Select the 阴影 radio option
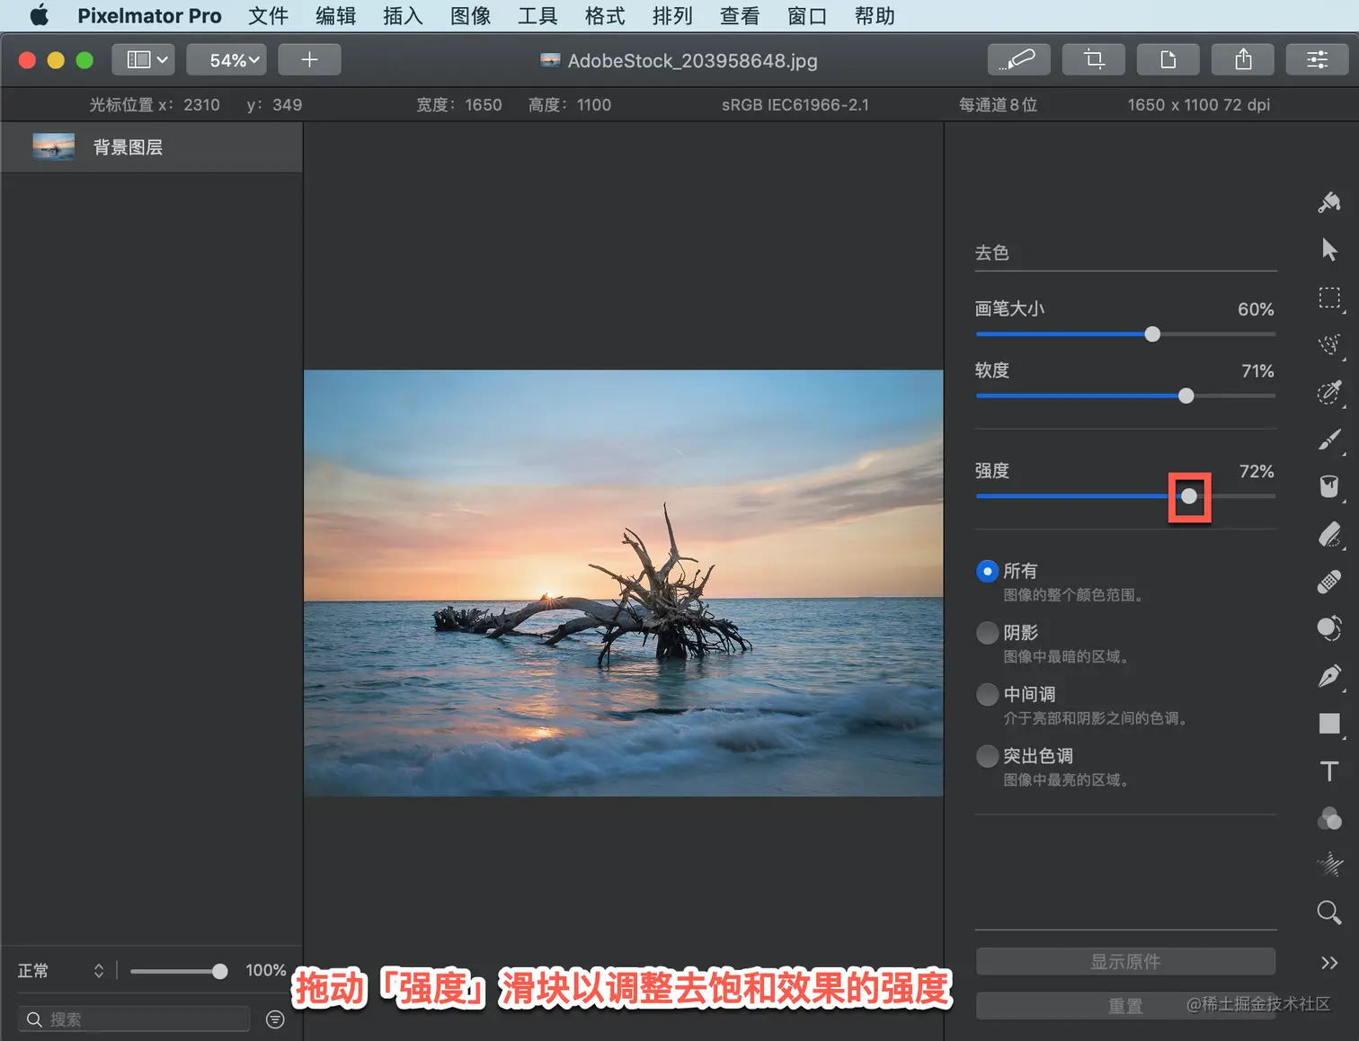Screen dimensions: 1359x1041 [x=987, y=633]
